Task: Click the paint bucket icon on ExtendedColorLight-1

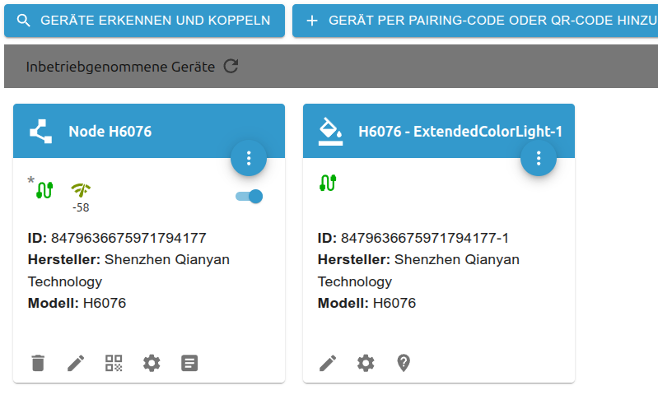Action: pos(330,130)
